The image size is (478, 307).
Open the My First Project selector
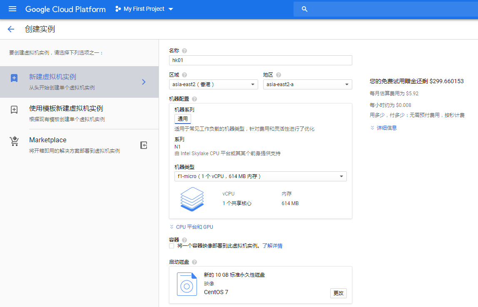coord(144,9)
